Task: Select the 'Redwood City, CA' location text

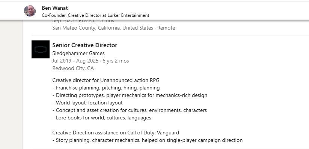Action: click(73, 68)
